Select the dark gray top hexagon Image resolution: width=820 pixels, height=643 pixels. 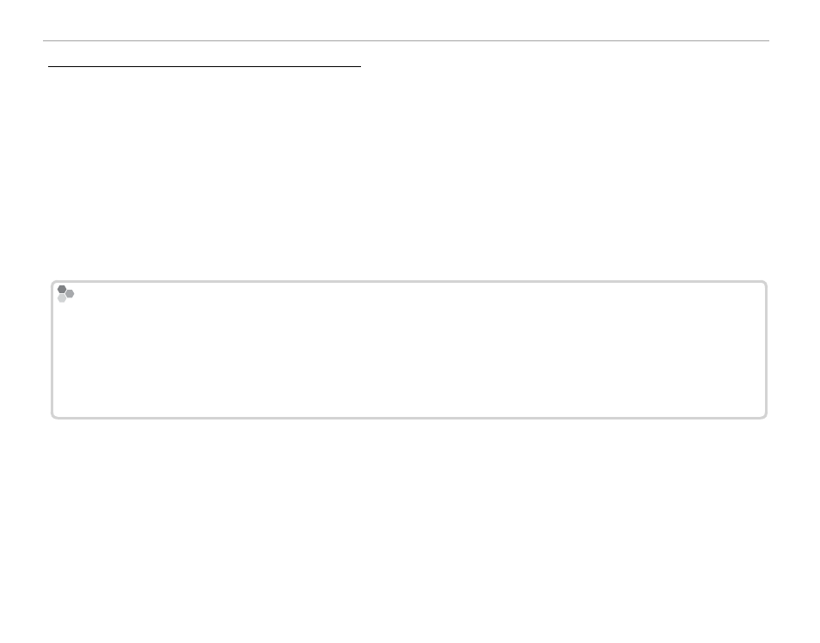click(x=62, y=289)
